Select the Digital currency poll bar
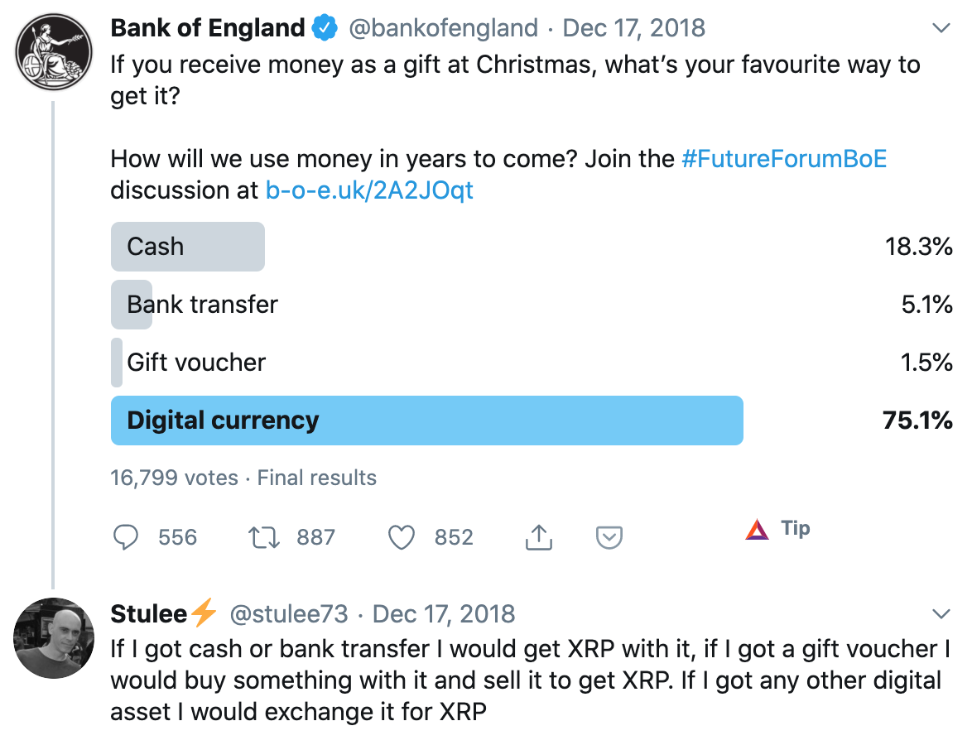The width and height of the screenshot is (972, 745). [x=426, y=421]
